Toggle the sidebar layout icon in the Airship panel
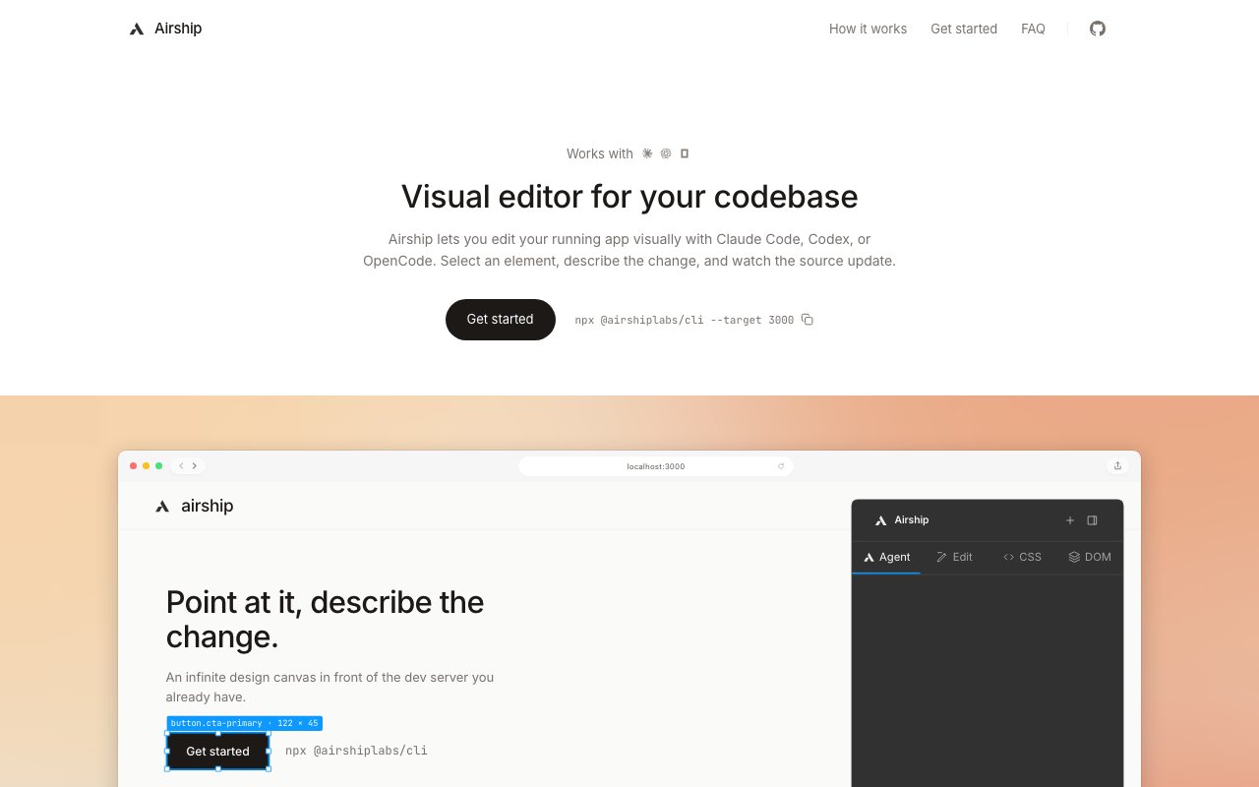Screen dimensions: 1259x787 pos(1092,520)
